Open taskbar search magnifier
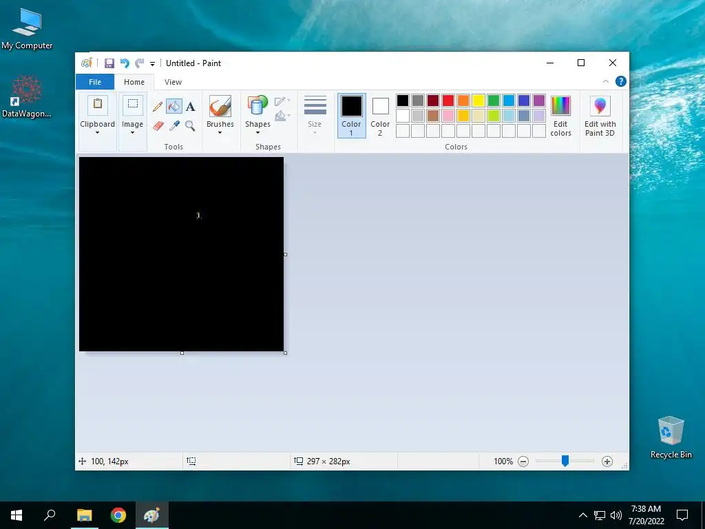 [50, 515]
